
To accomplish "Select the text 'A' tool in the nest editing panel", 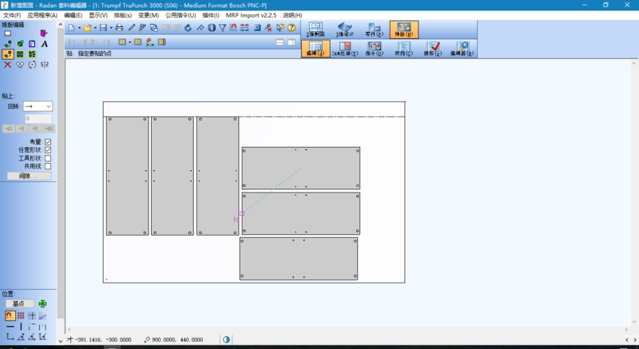I will click(45, 44).
